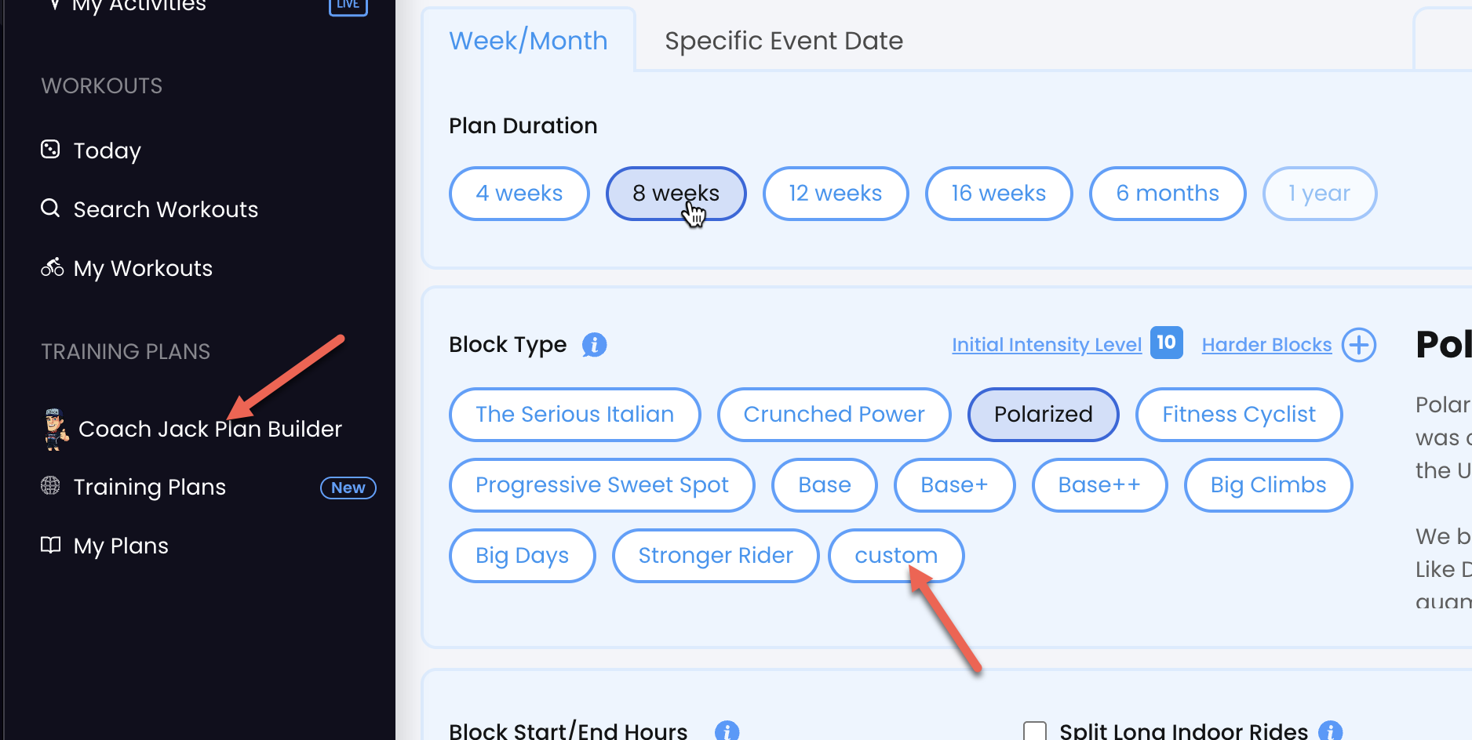Choose the custom block type
1472x740 pixels.
[896, 556]
